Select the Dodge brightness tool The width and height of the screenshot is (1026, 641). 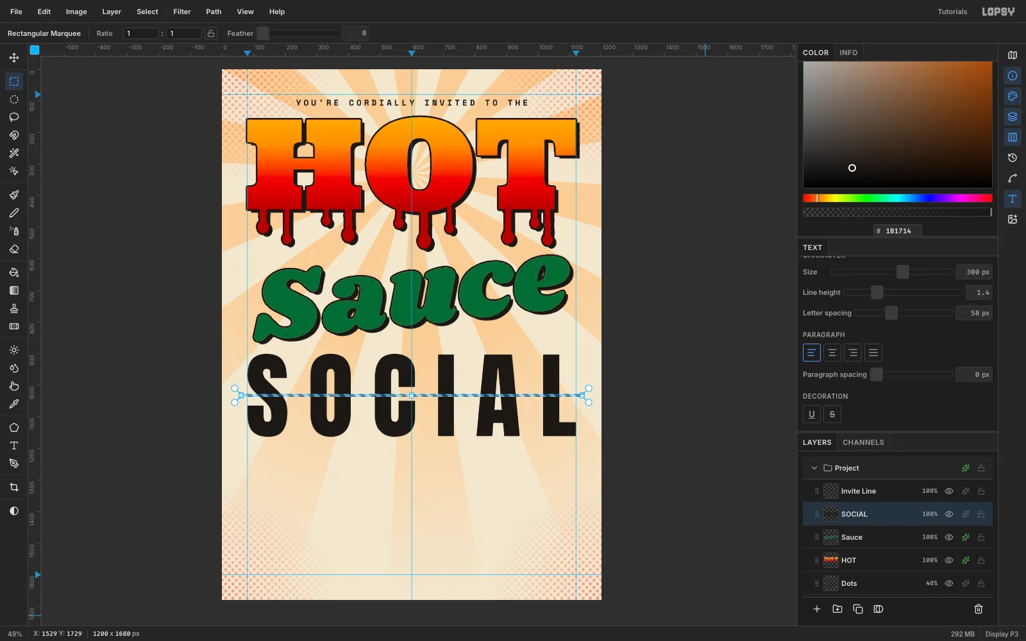pyautogui.click(x=14, y=350)
